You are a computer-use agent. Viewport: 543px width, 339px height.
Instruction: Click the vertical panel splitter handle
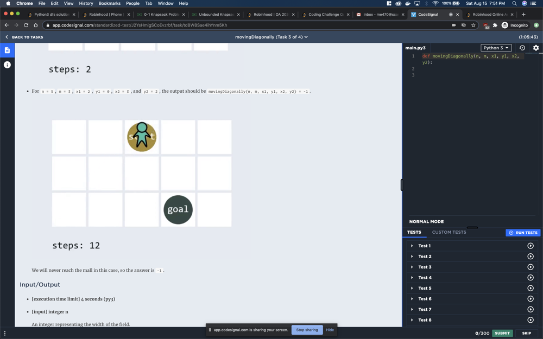point(402,185)
